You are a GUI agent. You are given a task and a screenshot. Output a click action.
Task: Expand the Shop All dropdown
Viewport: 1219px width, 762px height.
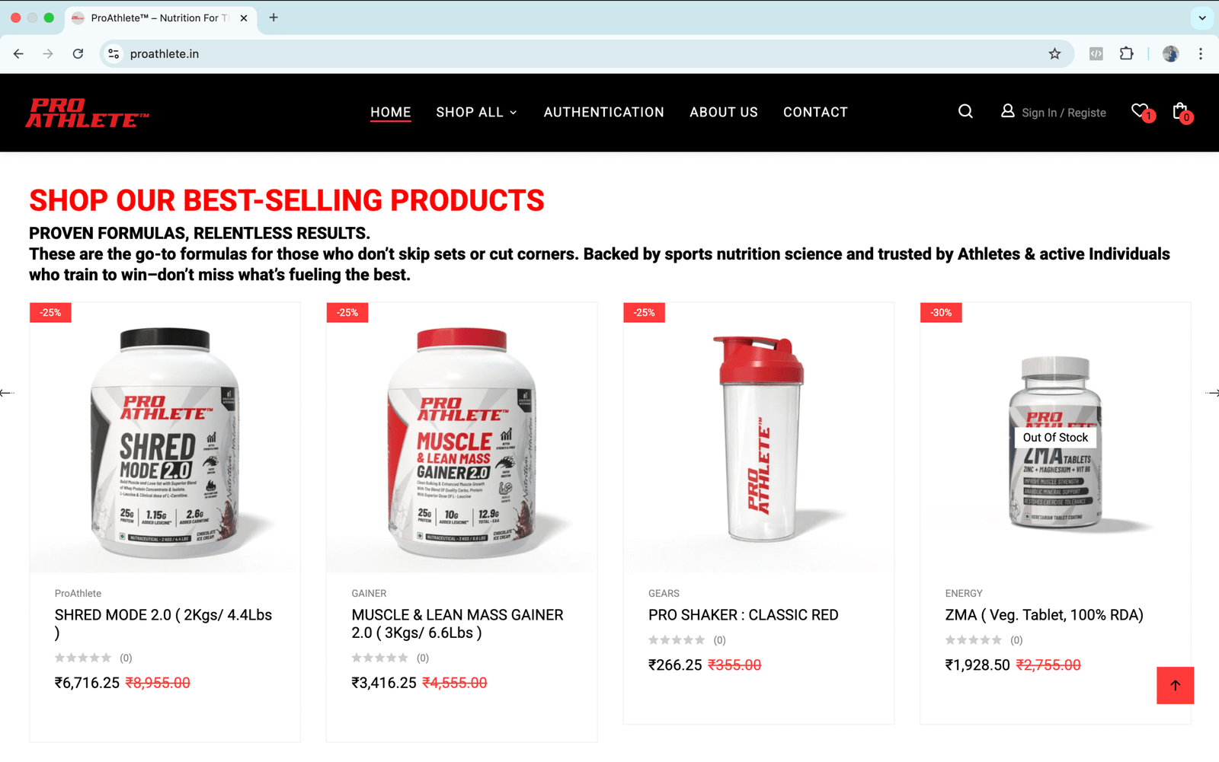click(x=476, y=113)
